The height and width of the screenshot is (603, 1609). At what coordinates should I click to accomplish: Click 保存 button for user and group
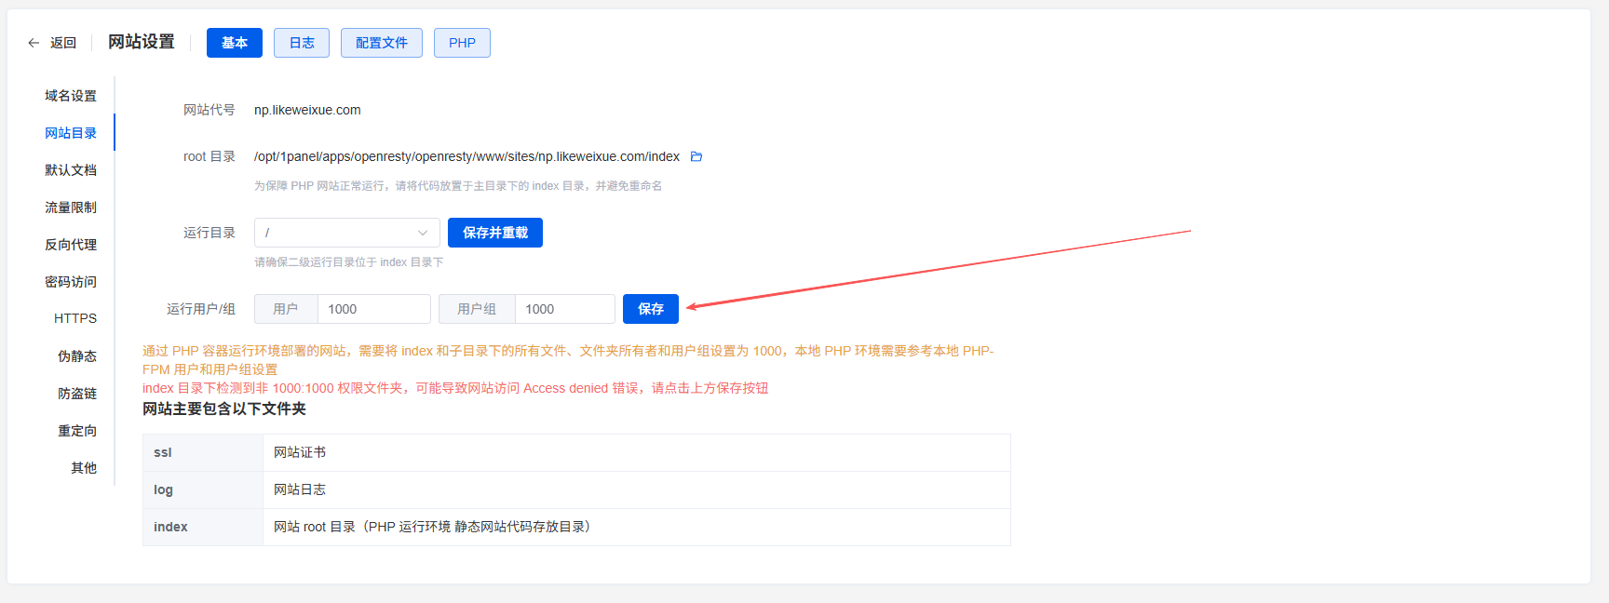[650, 309]
